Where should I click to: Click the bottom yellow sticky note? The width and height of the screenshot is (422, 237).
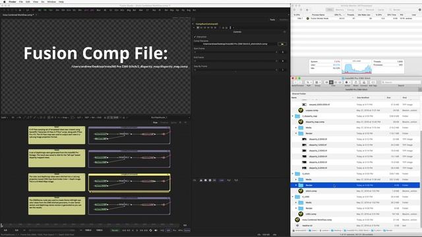click(x=57, y=206)
